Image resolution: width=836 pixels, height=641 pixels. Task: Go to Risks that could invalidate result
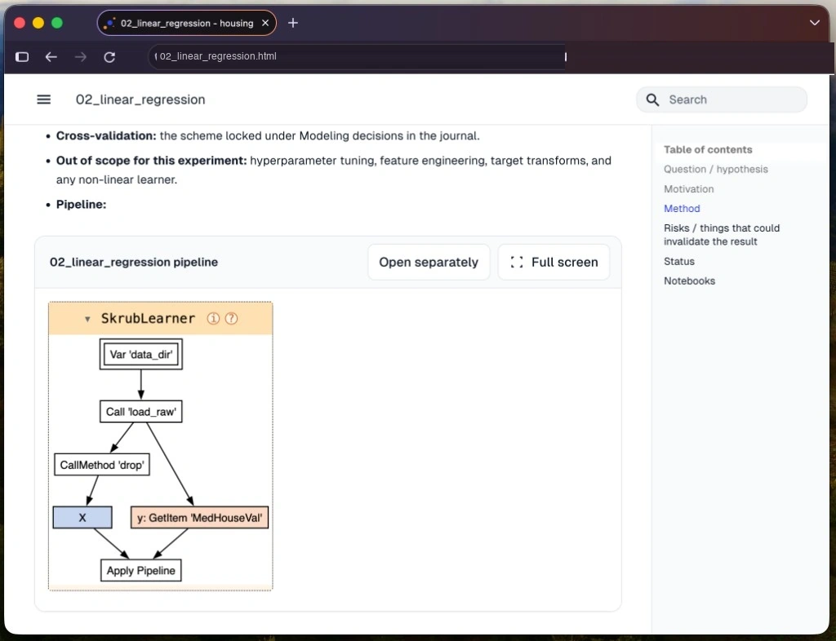(x=722, y=235)
